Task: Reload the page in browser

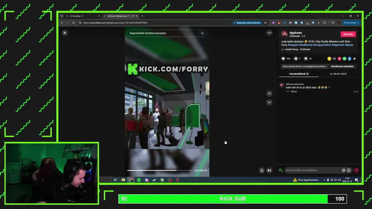Action: [x=73, y=23]
